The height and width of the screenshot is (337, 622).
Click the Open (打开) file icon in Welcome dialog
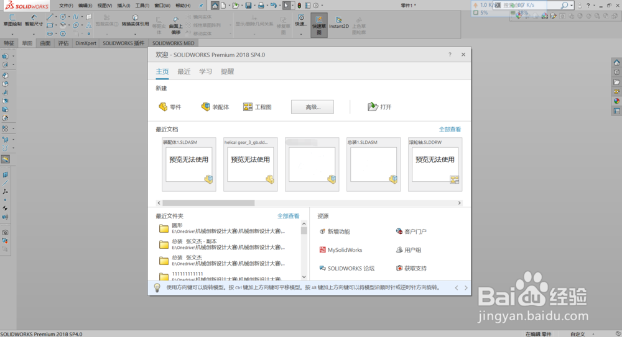tap(373, 107)
